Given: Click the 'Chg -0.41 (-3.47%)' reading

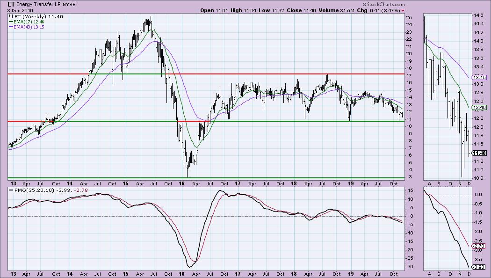Looking at the screenshot, I should point(378,10).
